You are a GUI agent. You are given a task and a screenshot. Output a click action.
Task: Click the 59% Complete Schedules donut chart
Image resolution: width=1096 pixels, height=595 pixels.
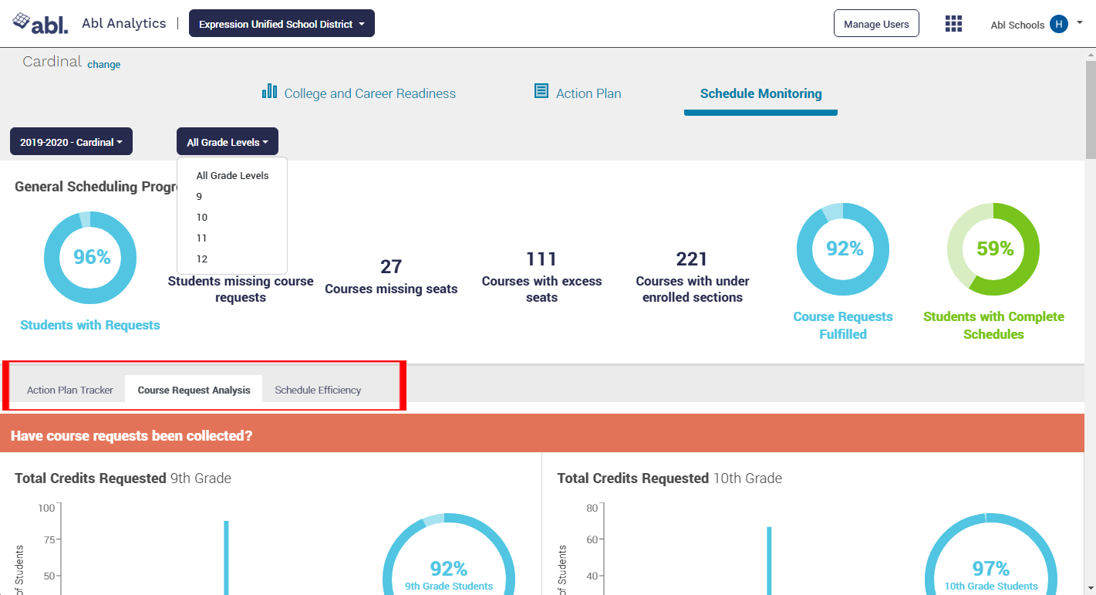(x=993, y=249)
